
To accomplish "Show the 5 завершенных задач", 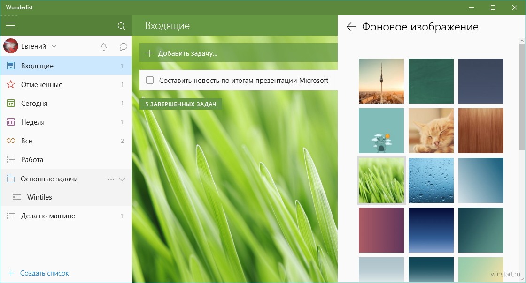I will pyautogui.click(x=180, y=104).
